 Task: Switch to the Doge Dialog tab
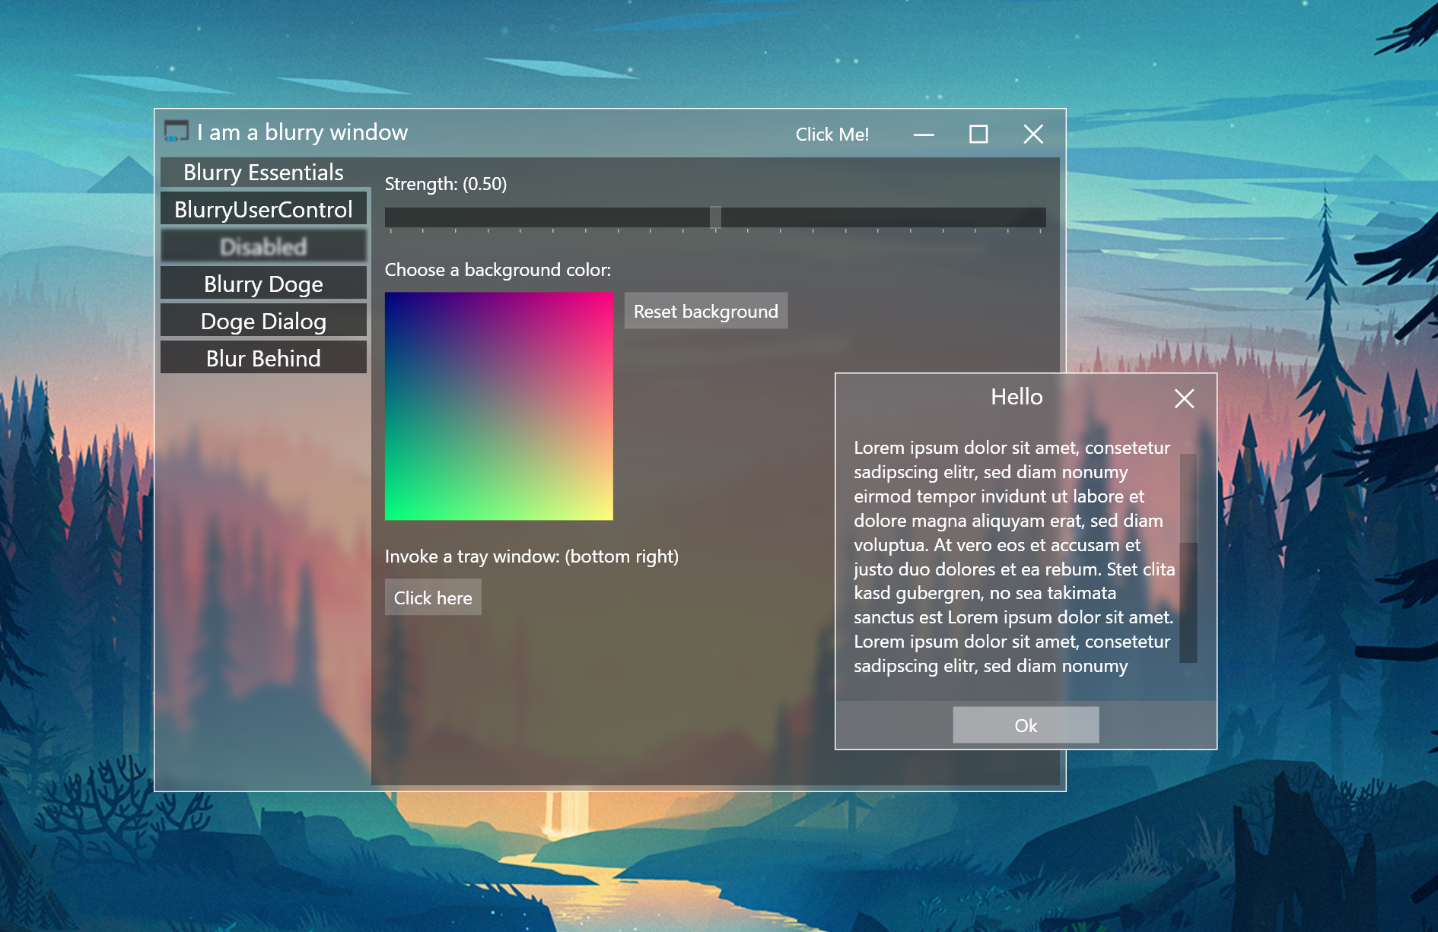tap(263, 321)
